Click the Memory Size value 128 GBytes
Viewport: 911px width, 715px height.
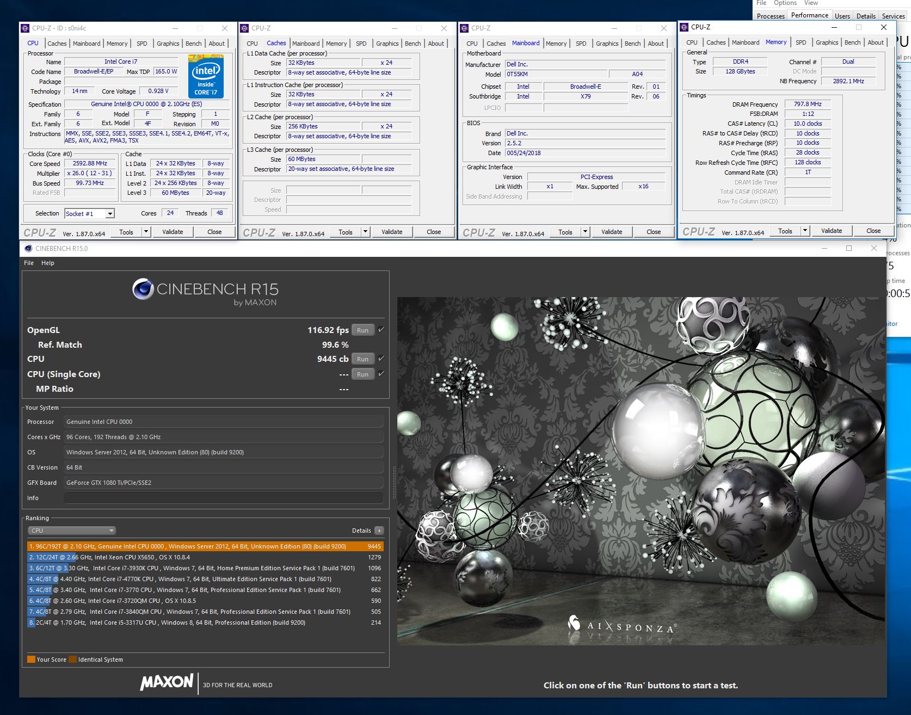pos(740,71)
